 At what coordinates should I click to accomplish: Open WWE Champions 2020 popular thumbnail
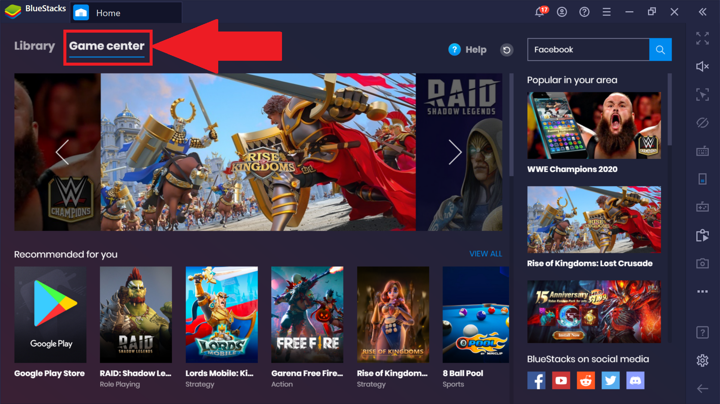coord(594,125)
